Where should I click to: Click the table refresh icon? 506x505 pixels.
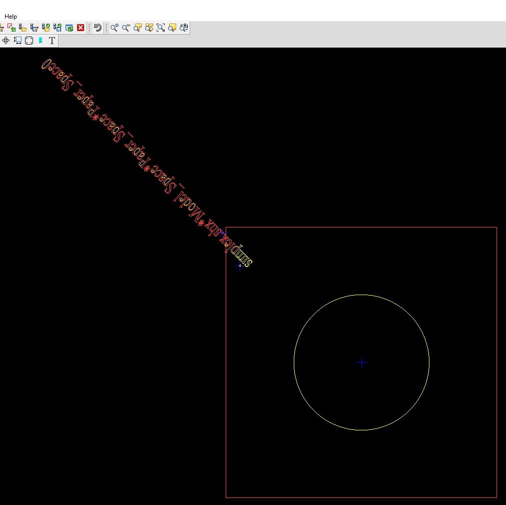pyautogui.click(x=70, y=28)
